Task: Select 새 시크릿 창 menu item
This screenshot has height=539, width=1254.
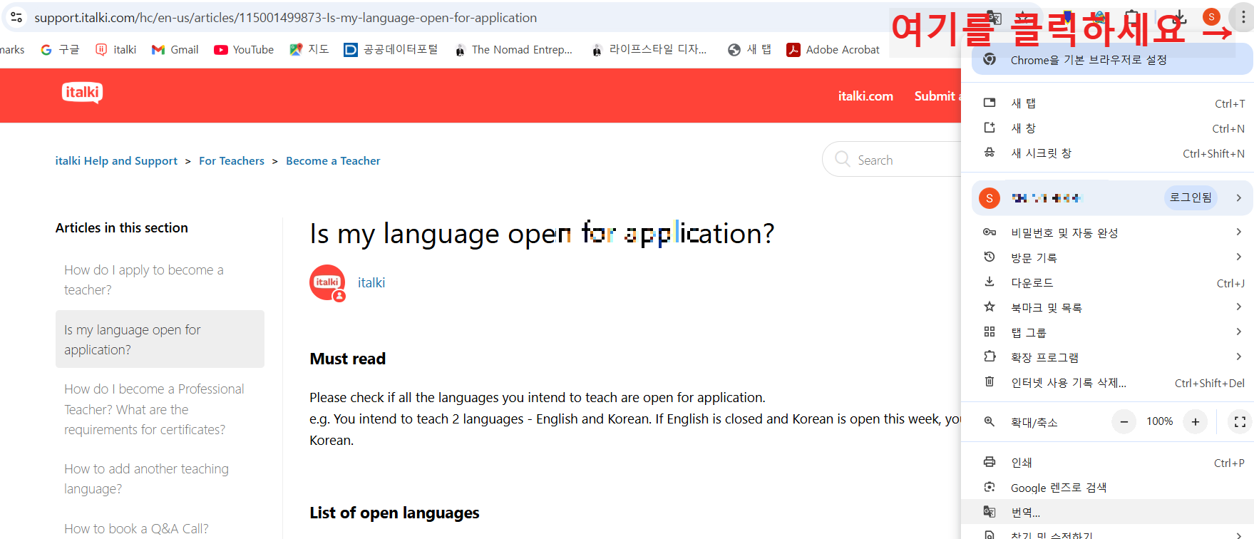Action: [x=1107, y=153]
